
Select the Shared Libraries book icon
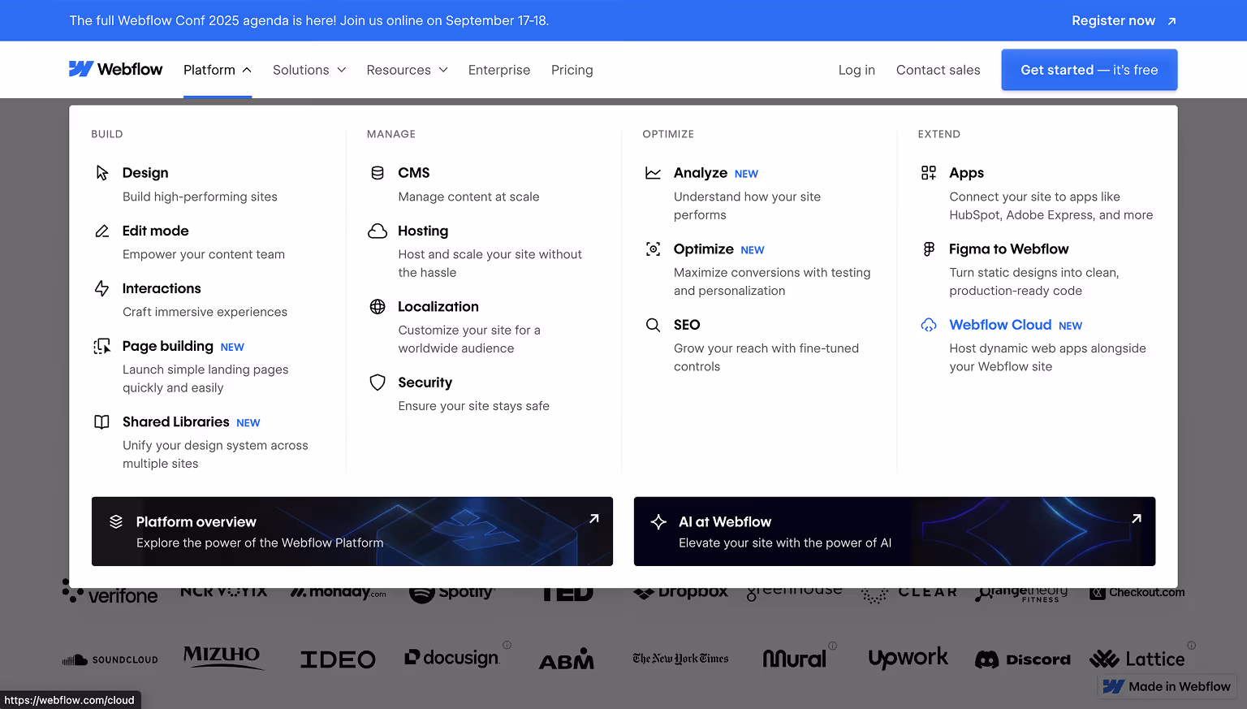[101, 422]
